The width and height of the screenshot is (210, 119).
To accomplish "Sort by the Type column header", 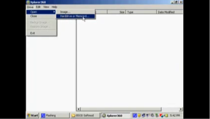I will point(141,12).
